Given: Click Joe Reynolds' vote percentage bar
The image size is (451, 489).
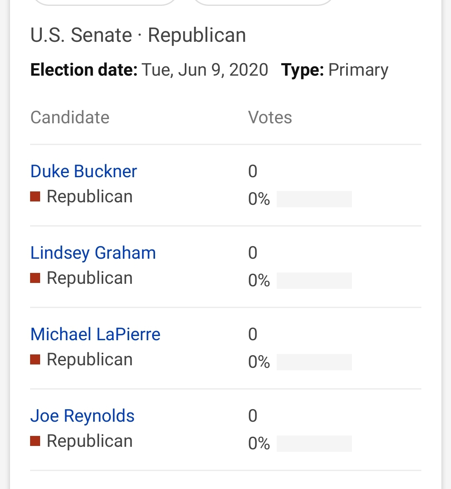Looking at the screenshot, I should [314, 443].
